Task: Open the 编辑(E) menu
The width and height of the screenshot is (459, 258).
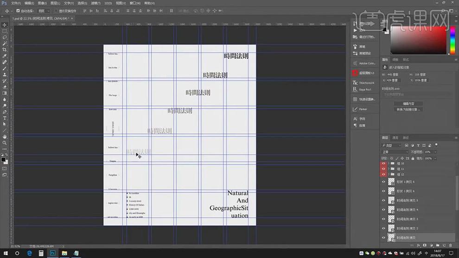Action: click(x=29, y=3)
